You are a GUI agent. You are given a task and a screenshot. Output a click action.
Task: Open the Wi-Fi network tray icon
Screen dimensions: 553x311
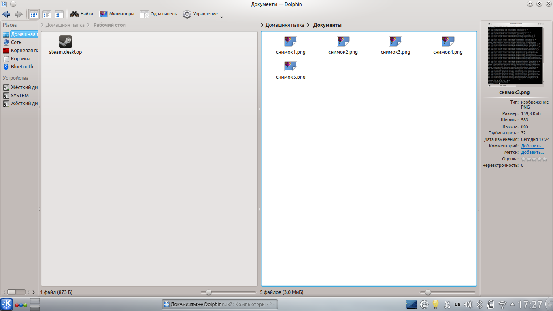coord(502,304)
